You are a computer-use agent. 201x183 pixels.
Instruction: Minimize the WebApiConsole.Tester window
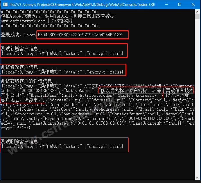(166, 4)
